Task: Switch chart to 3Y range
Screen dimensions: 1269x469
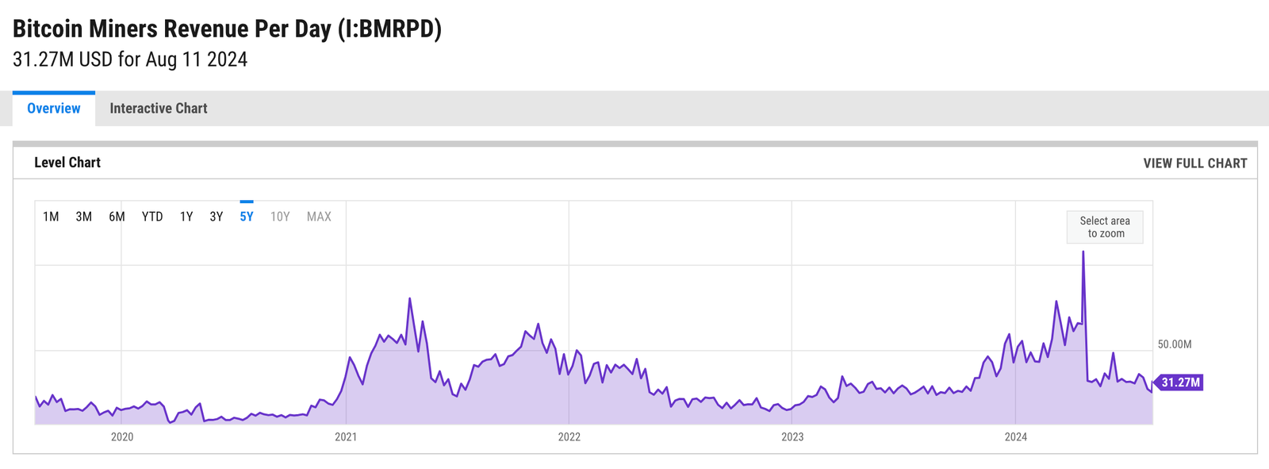Action: tap(217, 217)
